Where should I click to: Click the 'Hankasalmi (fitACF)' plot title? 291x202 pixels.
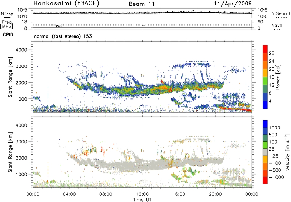[66, 3]
